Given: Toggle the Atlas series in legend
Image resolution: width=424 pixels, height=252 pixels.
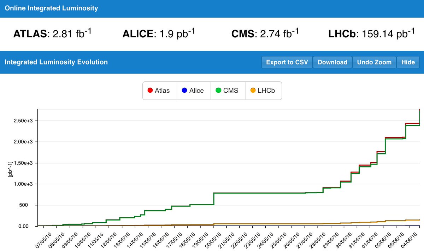Looking at the screenshot, I should coord(160,91).
